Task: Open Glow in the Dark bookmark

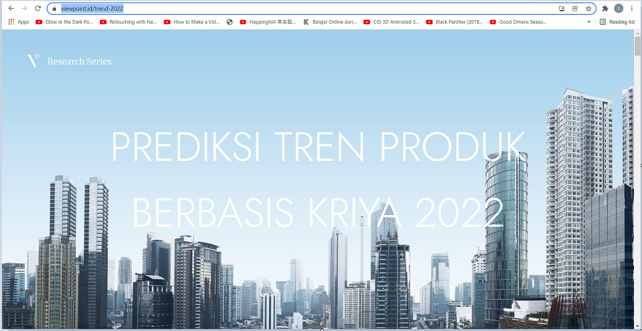Action: coord(65,22)
